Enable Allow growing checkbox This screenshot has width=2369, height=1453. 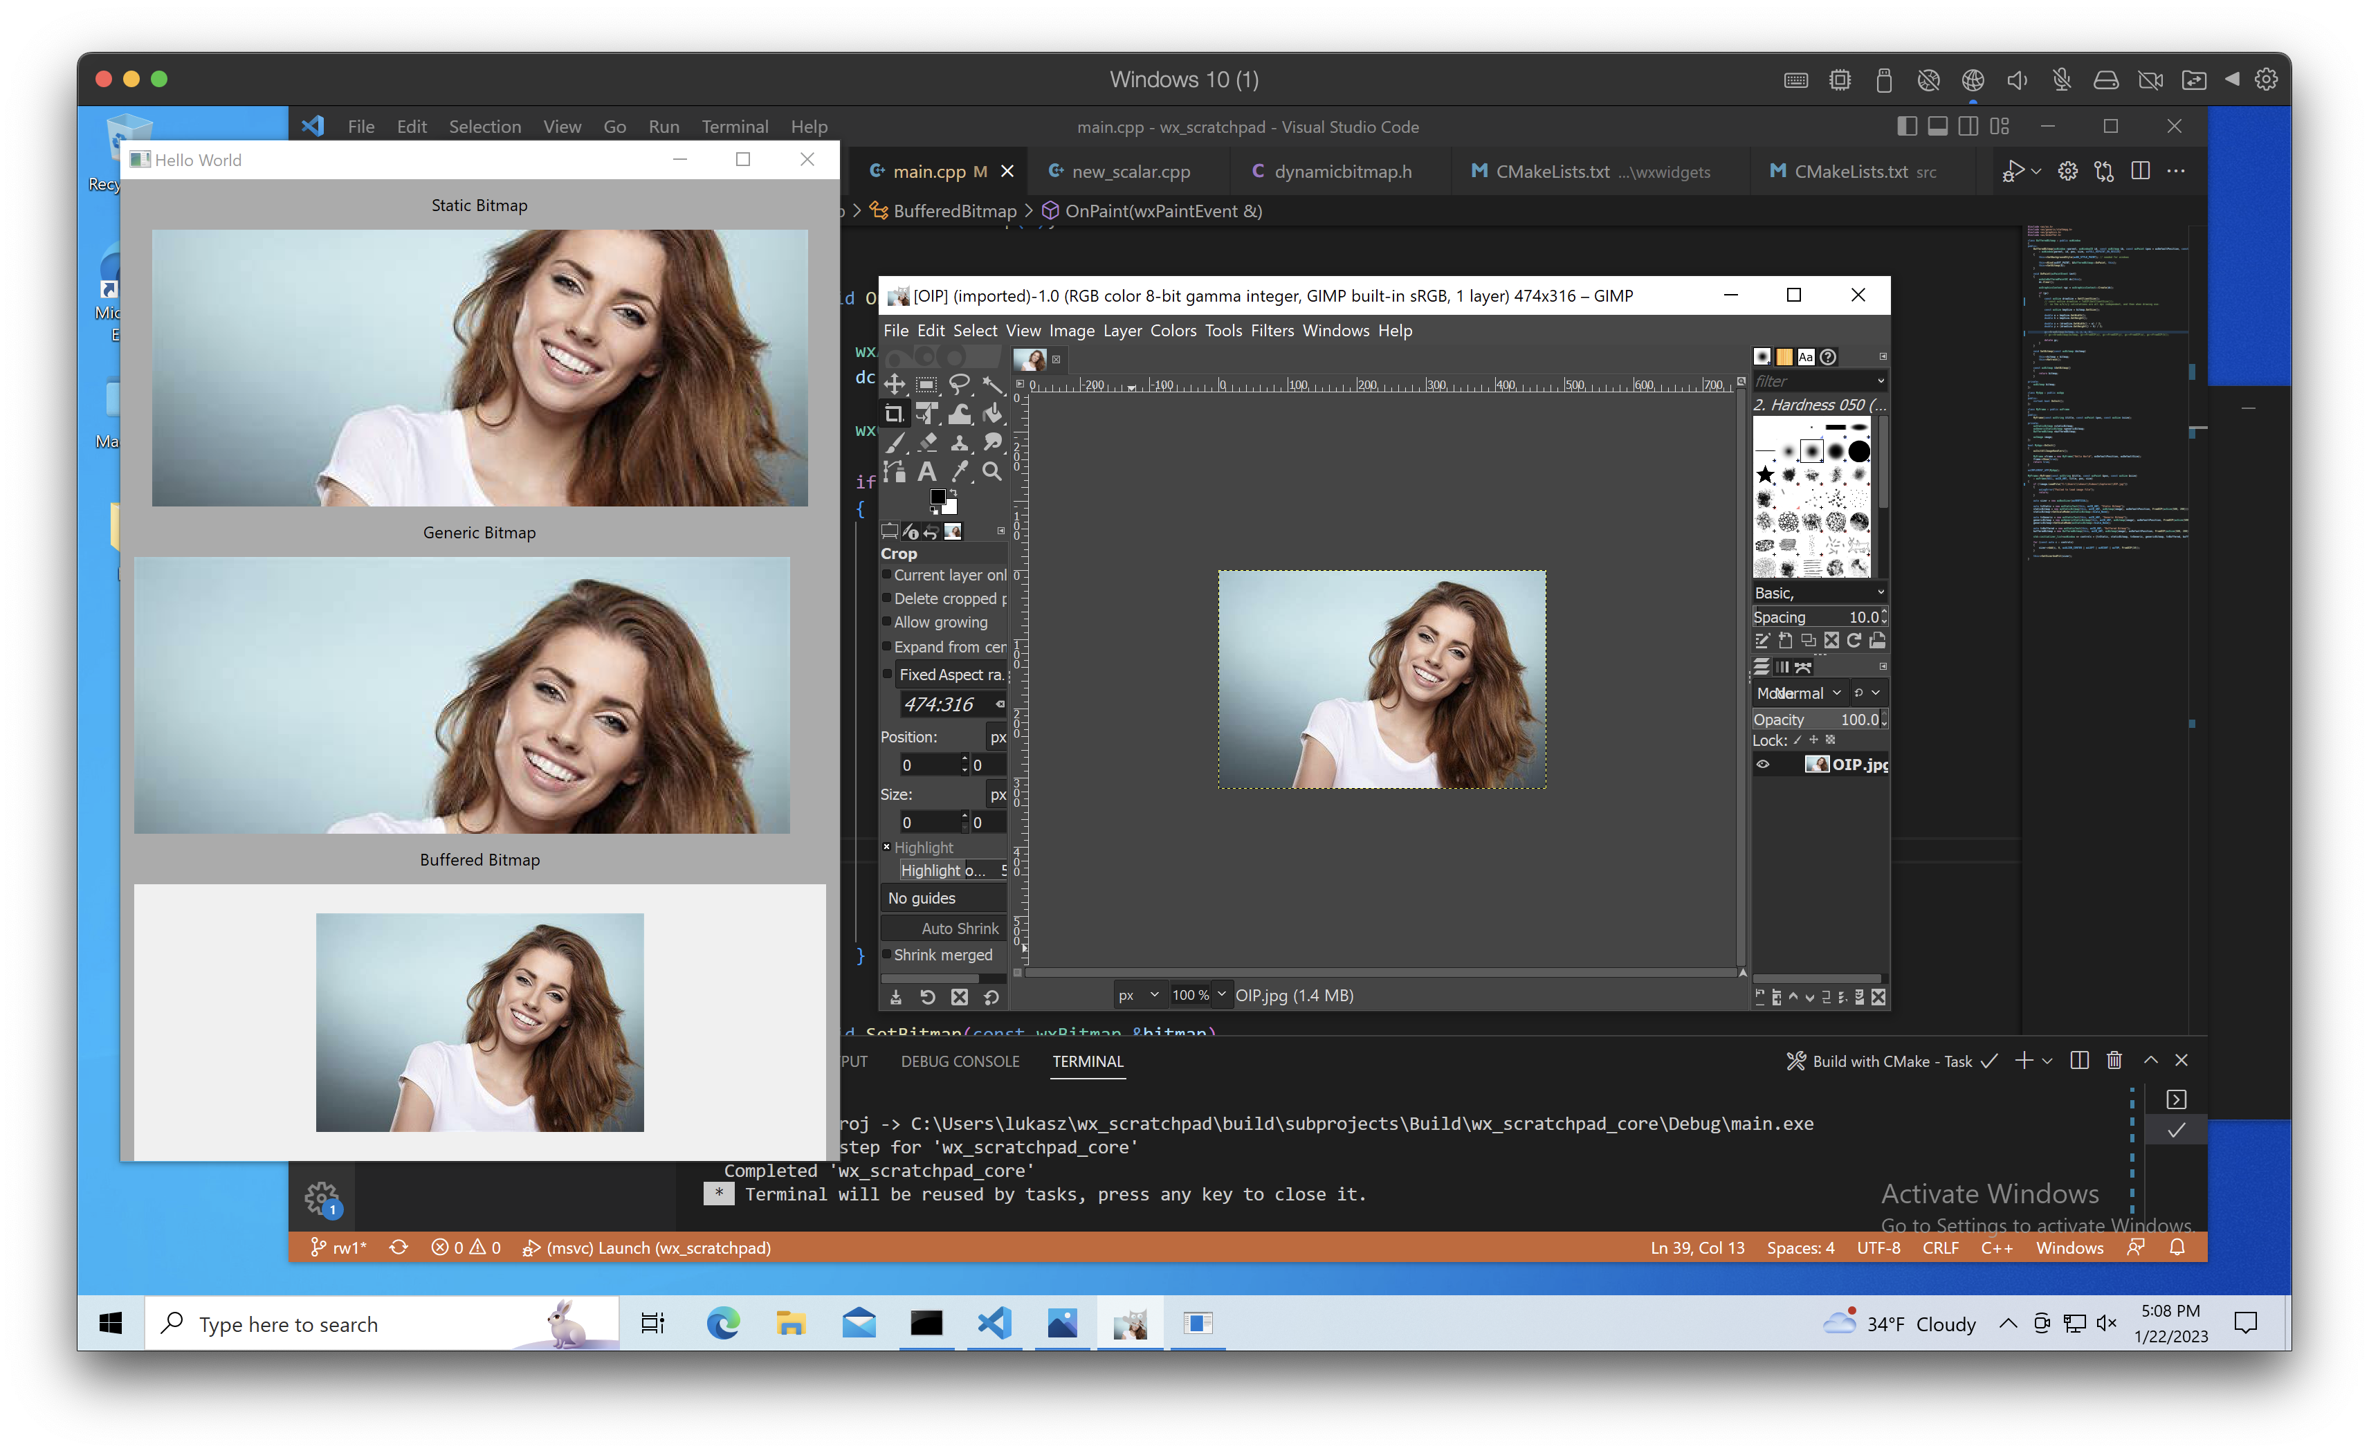pyautogui.click(x=886, y=622)
